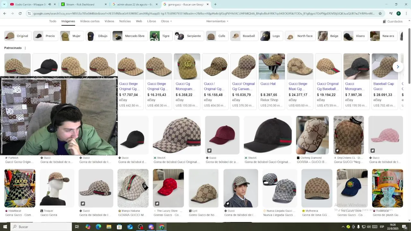411x231 pixels.
Task: Show next sponsored products with arrow
Action: [398, 67]
